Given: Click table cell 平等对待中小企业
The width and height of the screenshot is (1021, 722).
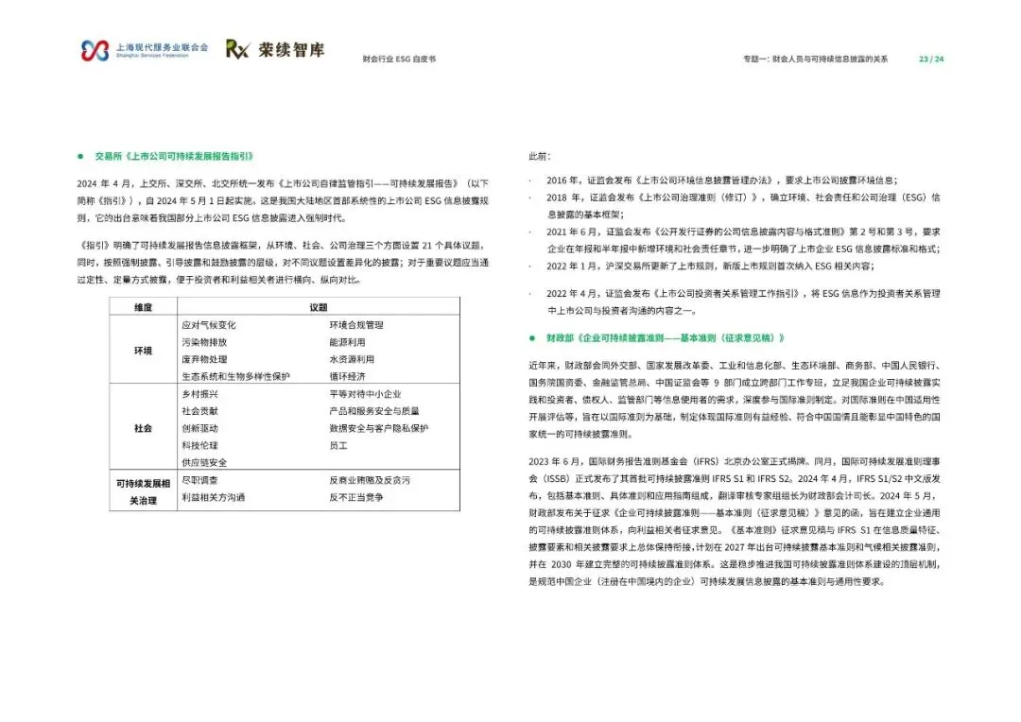Looking at the screenshot, I should pos(365,394).
